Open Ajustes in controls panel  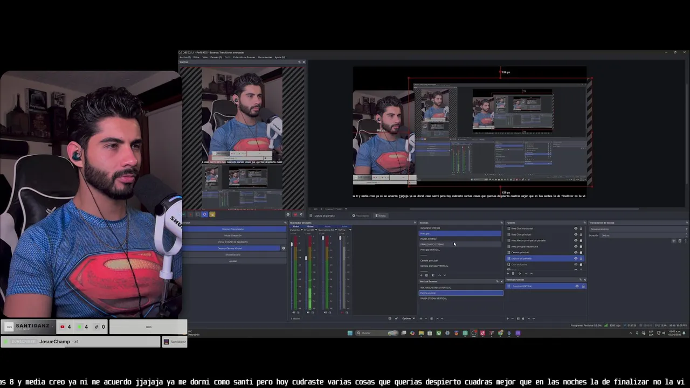(234, 261)
